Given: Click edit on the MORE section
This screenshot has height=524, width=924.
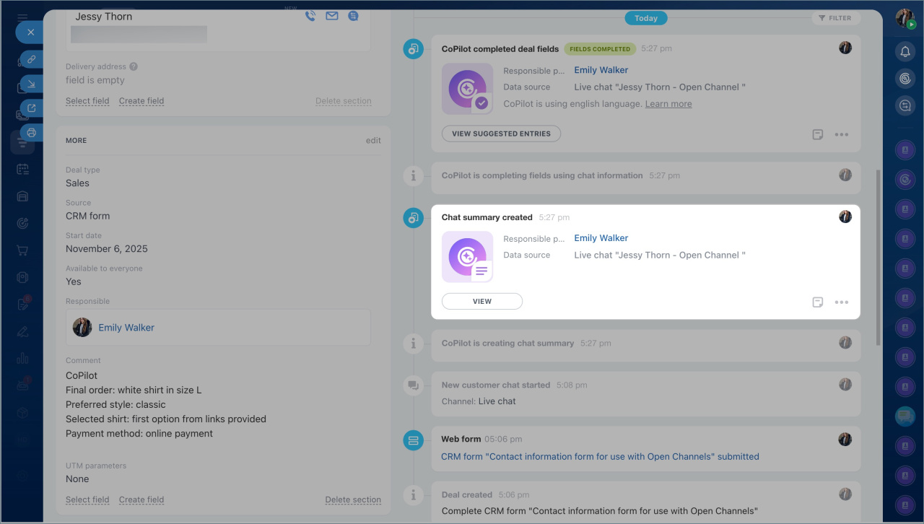Looking at the screenshot, I should pyautogui.click(x=373, y=141).
